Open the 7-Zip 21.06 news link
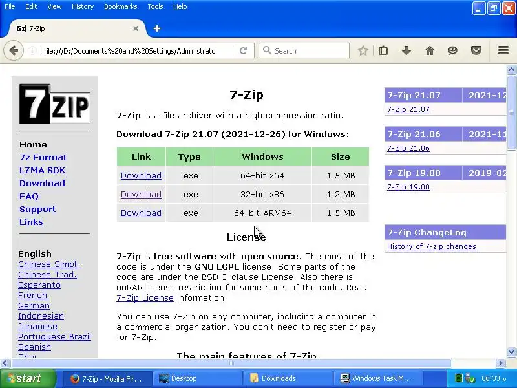 tap(408, 148)
